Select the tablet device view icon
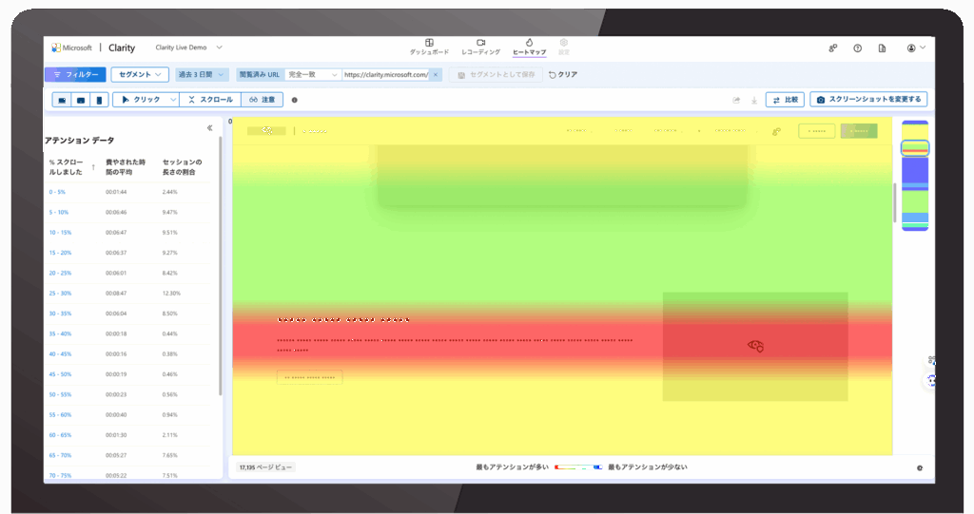The height and width of the screenshot is (514, 974). click(81, 100)
